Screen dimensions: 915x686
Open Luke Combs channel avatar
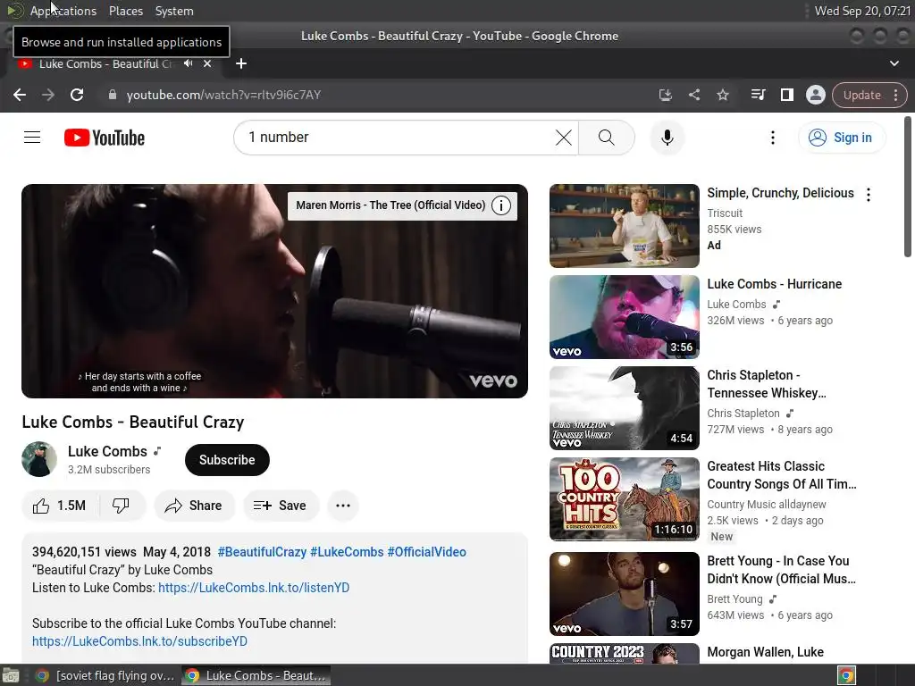[39, 459]
